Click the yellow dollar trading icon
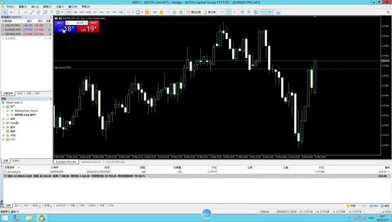Screen dimensions: 392x222 click(147, 12)
